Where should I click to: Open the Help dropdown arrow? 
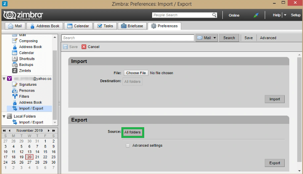pos(285,15)
